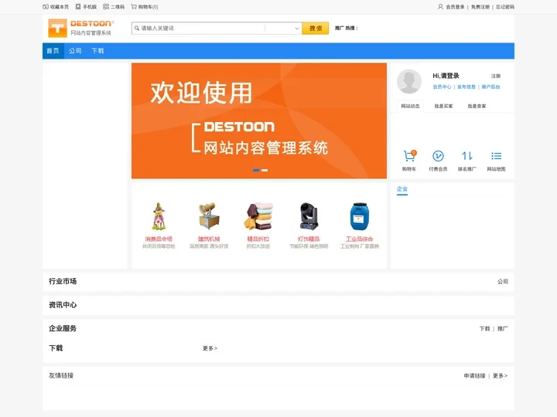Click the orange 欢迎使用 banner image
Viewport: 557px width, 417px height.
259,120
